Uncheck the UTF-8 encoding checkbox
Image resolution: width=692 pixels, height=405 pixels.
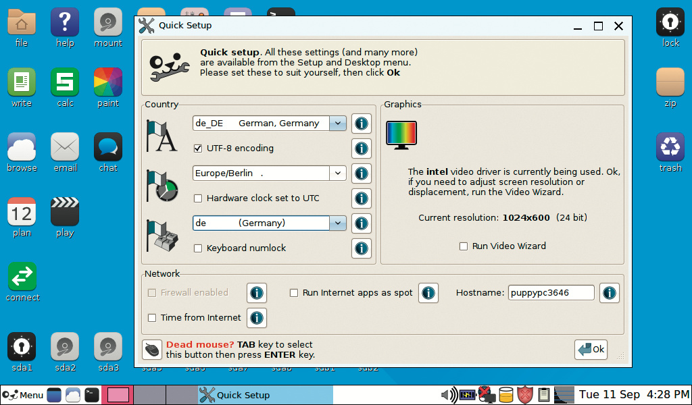[x=198, y=148]
